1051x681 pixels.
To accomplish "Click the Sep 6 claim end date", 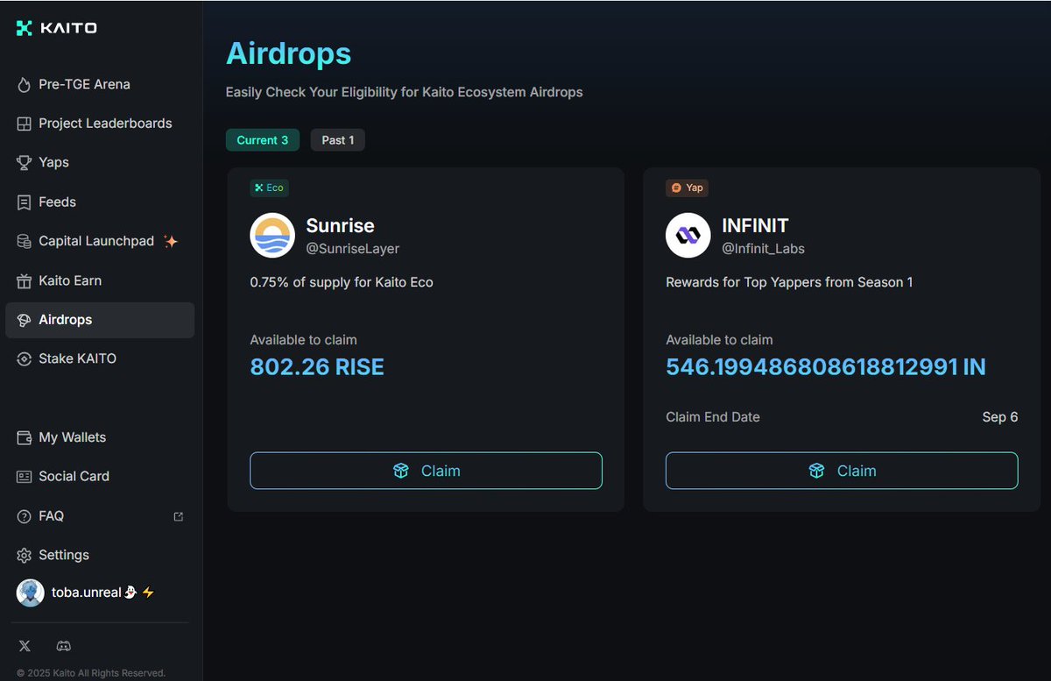I will 1000,417.
